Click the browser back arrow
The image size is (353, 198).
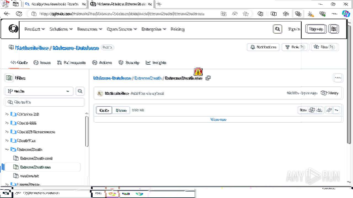point(7,13)
